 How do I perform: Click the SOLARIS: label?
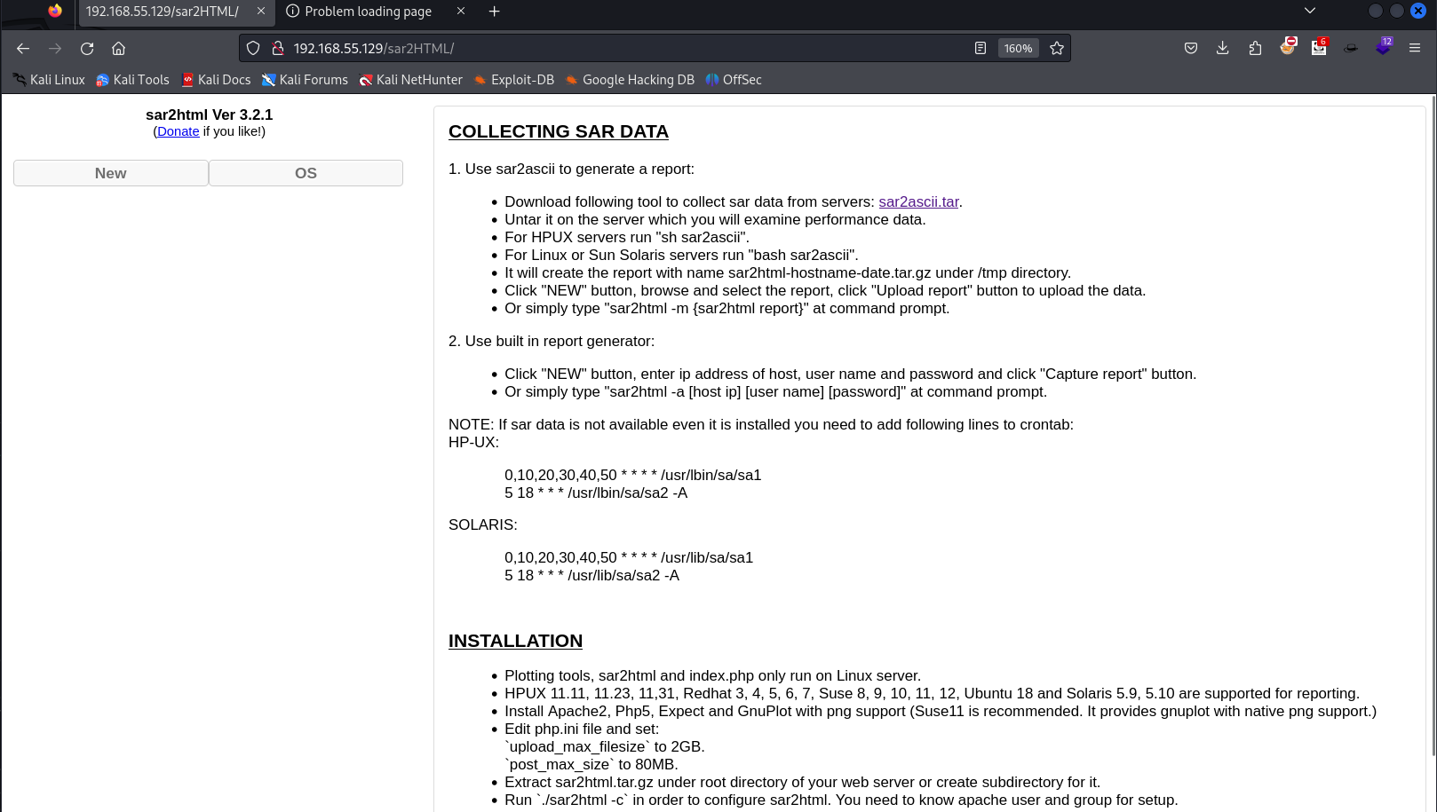(483, 524)
